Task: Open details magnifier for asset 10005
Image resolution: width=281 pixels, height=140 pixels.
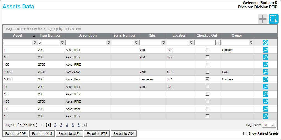Action: point(265,72)
